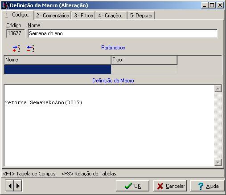Switch to the 2 - Comentários tab
The width and height of the screenshot is (226, 195).
tap(53, 16)
